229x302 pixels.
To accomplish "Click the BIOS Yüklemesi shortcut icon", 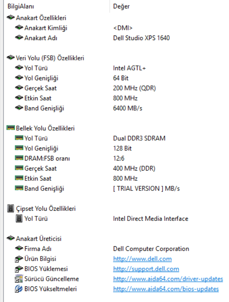I will click(x=19, y=269).
